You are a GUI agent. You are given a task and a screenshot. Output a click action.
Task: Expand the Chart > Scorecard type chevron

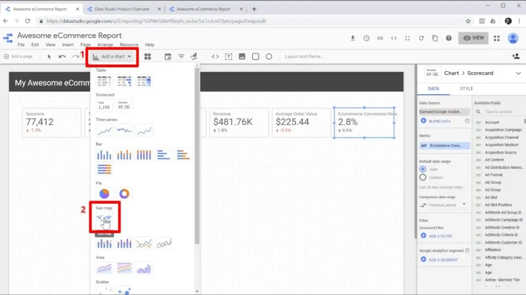[x=518, y=73]
